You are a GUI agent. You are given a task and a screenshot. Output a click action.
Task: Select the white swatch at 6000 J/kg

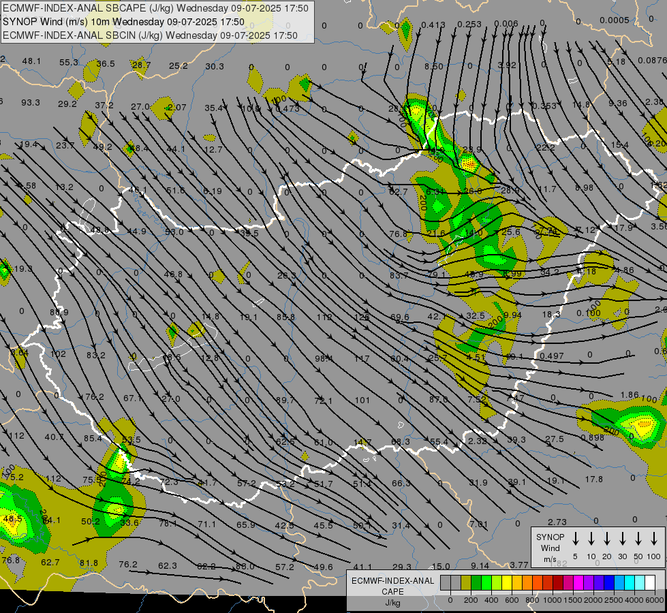650,582
